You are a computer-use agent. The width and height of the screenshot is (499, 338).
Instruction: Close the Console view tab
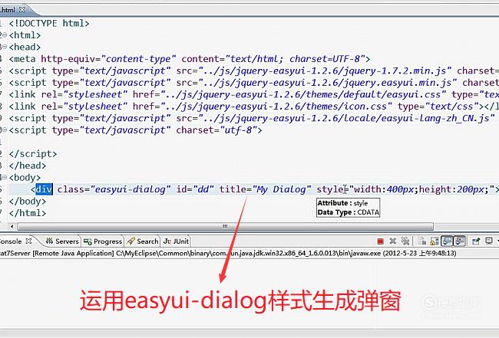[x=28, y=241]
